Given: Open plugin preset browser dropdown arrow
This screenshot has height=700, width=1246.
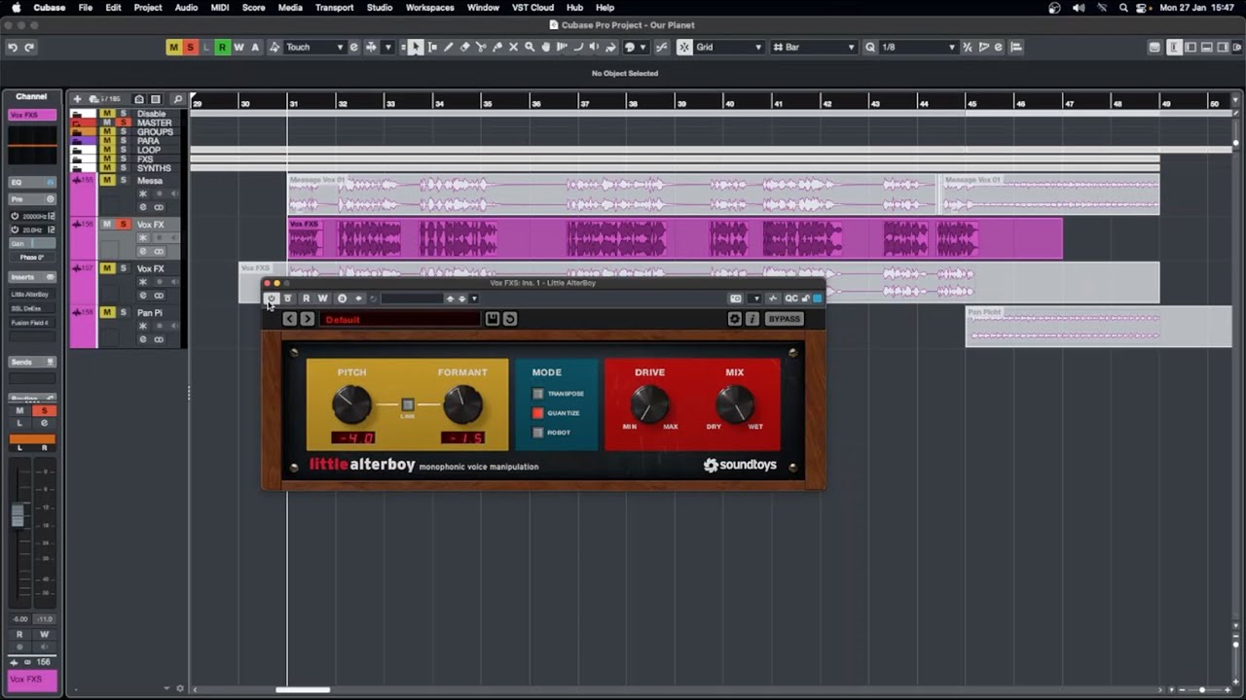Looking at the screenshot, I should coord(474,298).
